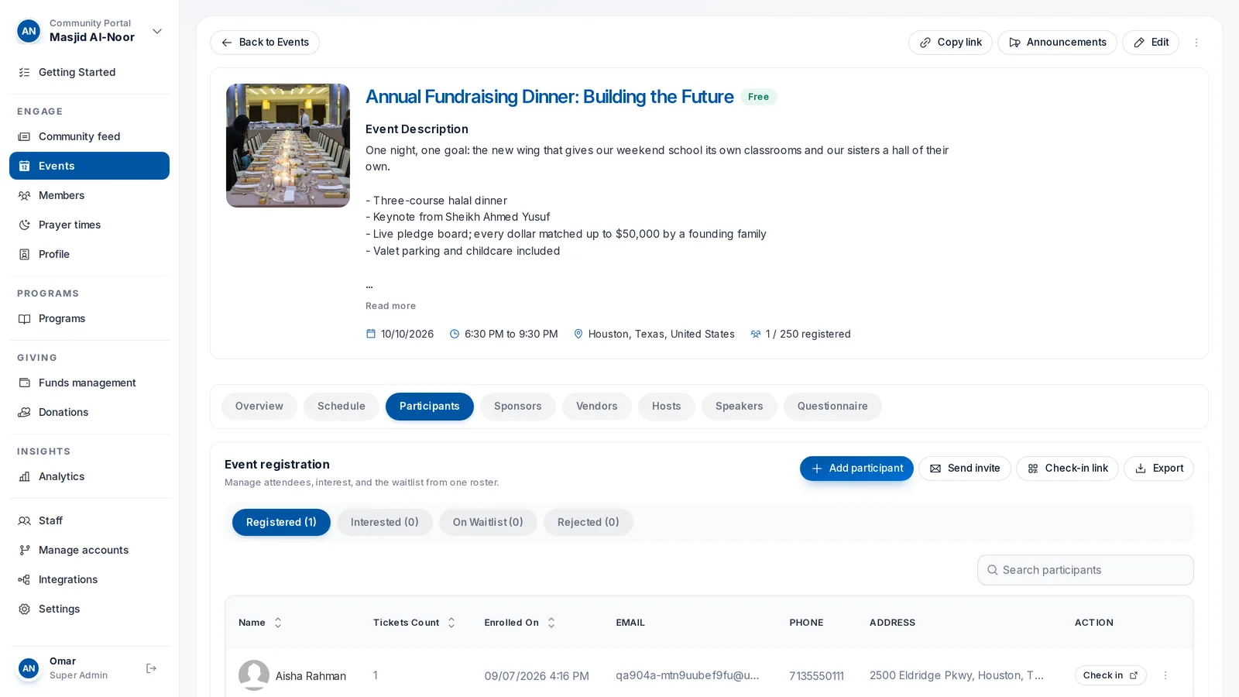This screenshot has width=1239, height=697.
Task: Send an invite
Action: pos(965,469)
